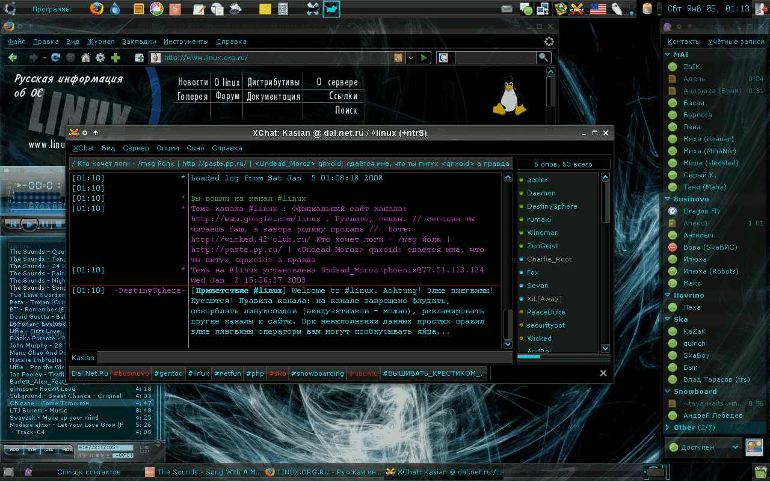
Task: Select user securitybot in the XChat user list
Action: tap(546, 325)
